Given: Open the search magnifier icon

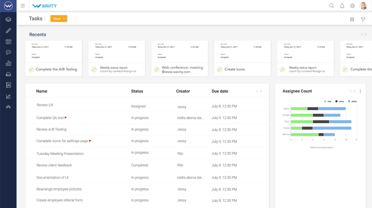Looking at the screenshot, I should [331, 6].
